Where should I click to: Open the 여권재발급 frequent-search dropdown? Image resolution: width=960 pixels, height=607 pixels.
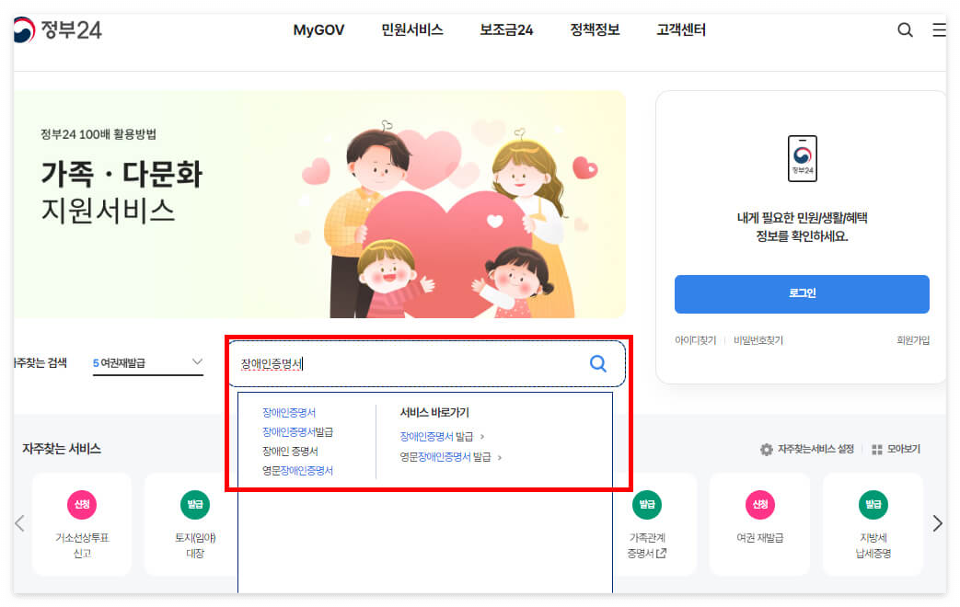pos(148,362)
